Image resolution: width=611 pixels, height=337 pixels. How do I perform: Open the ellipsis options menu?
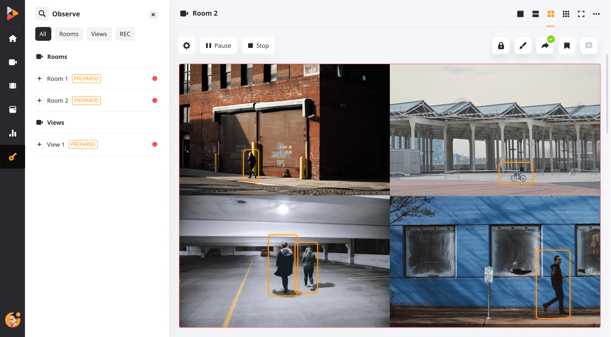[x=596, y=13]
